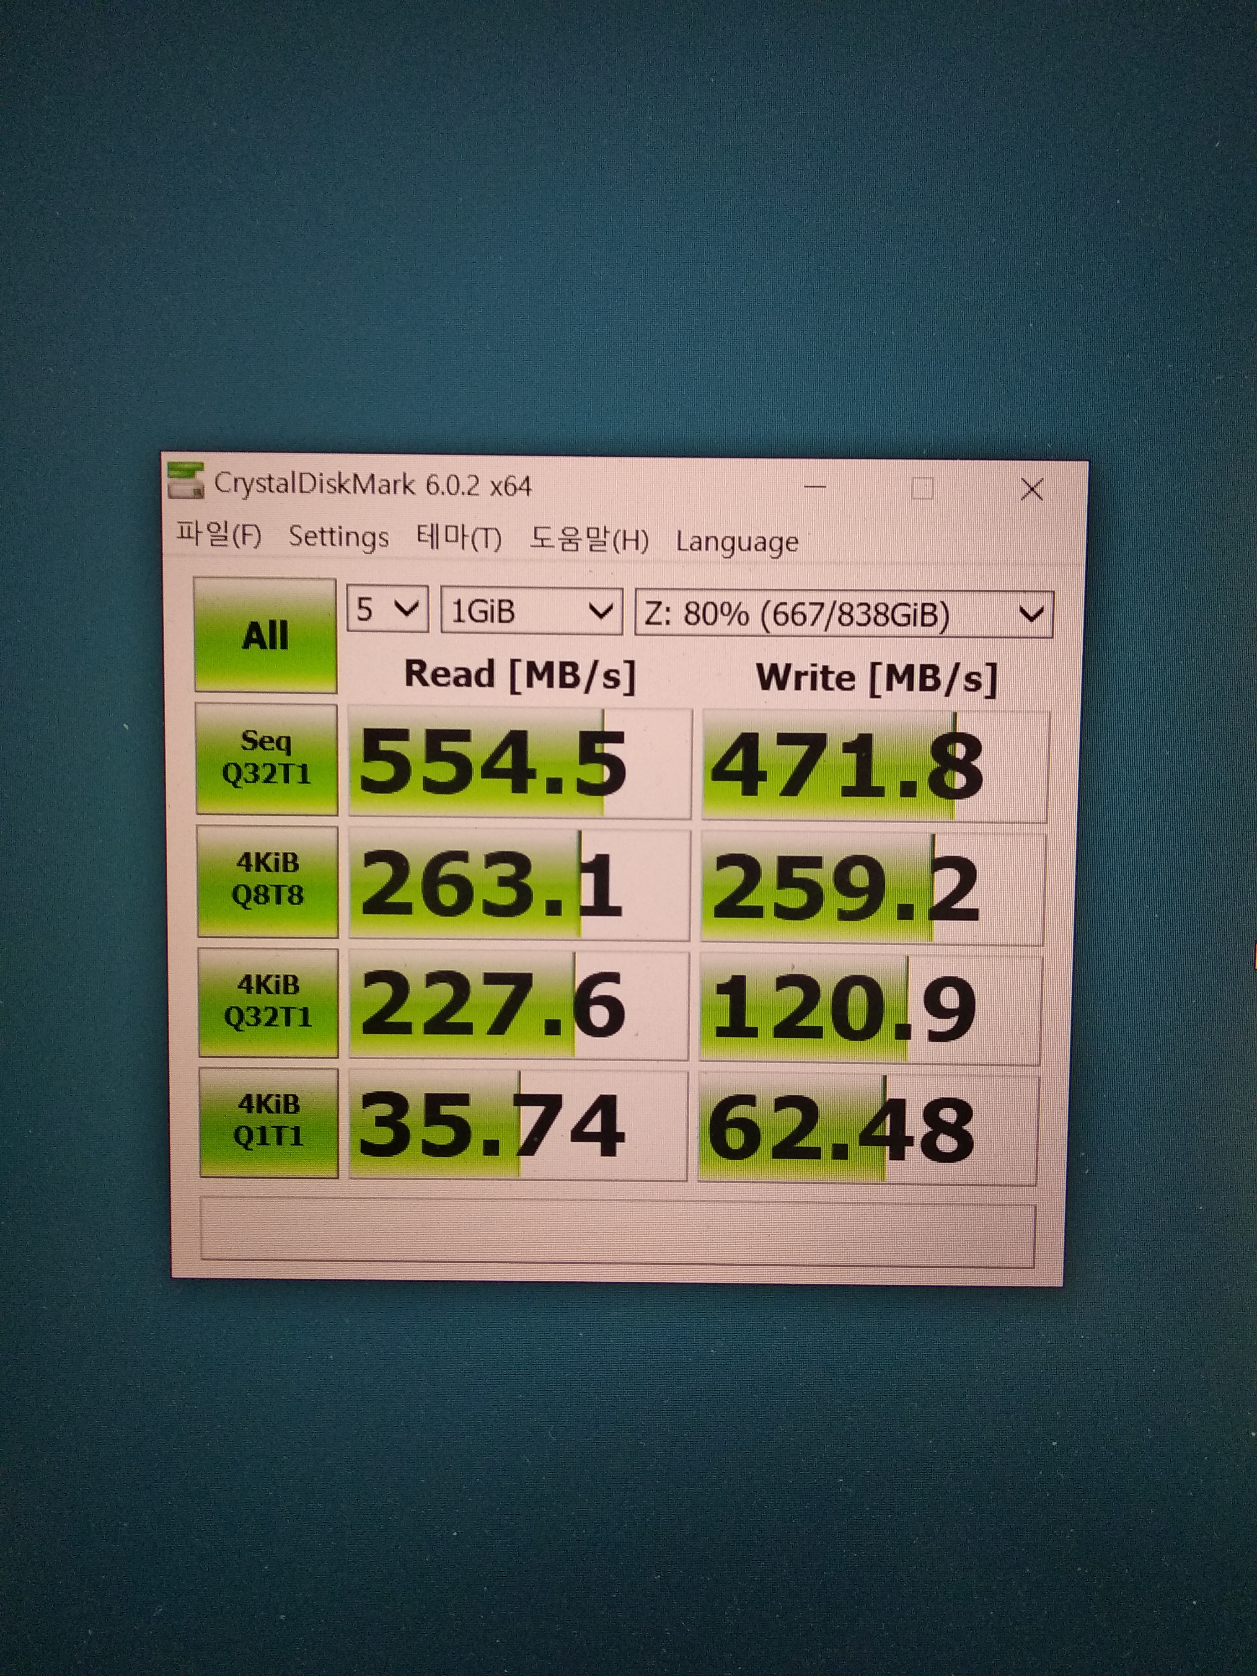Start the Seq Q32T1 test
This screenshot has height=1676, width=1257.
point(267,758)
